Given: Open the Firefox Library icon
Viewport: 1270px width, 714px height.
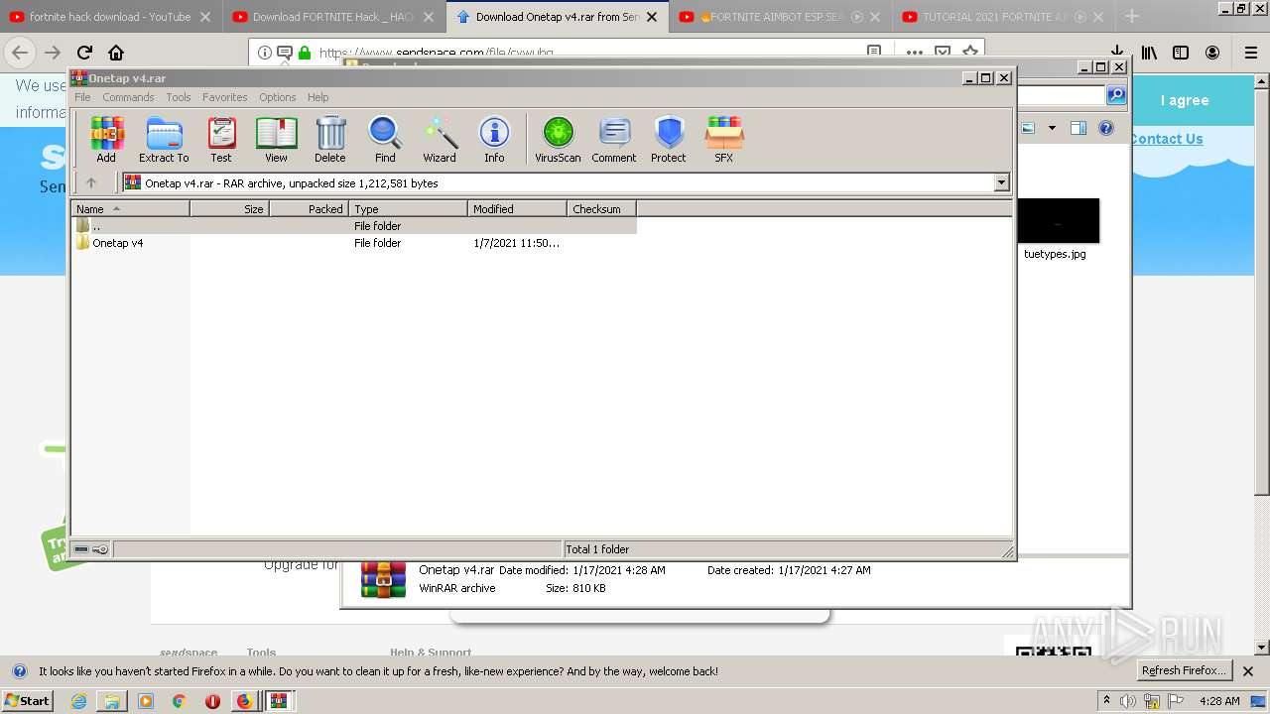Looking at the screenshot, I should [x=1149, y=53].
